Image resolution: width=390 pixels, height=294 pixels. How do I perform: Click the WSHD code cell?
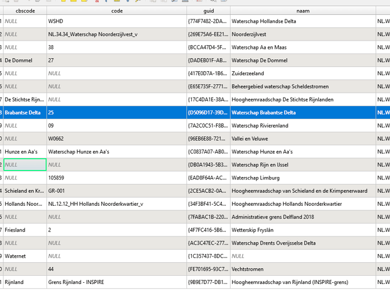56,21
